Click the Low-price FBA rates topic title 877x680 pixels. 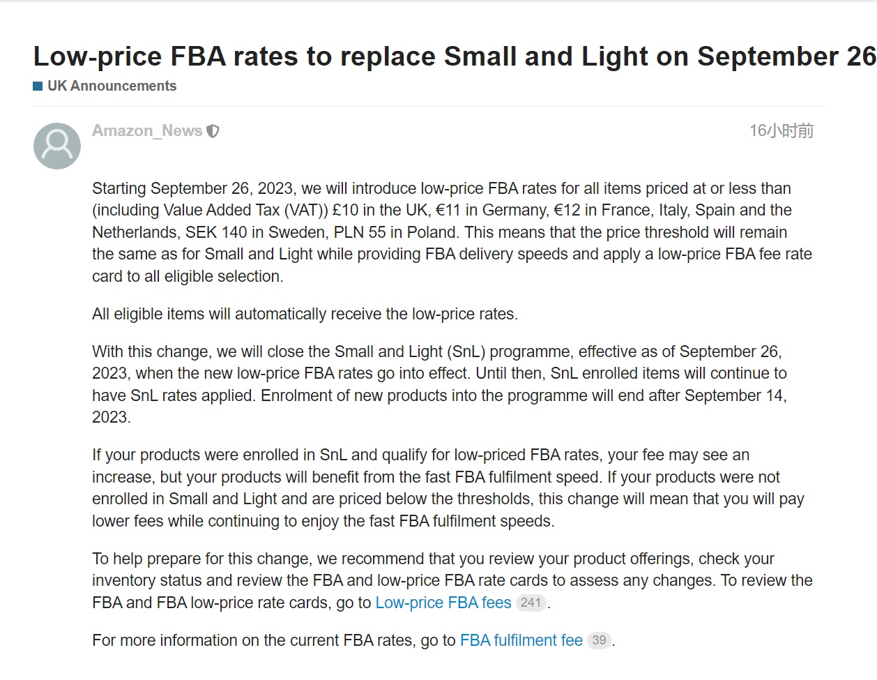[455, 56]
